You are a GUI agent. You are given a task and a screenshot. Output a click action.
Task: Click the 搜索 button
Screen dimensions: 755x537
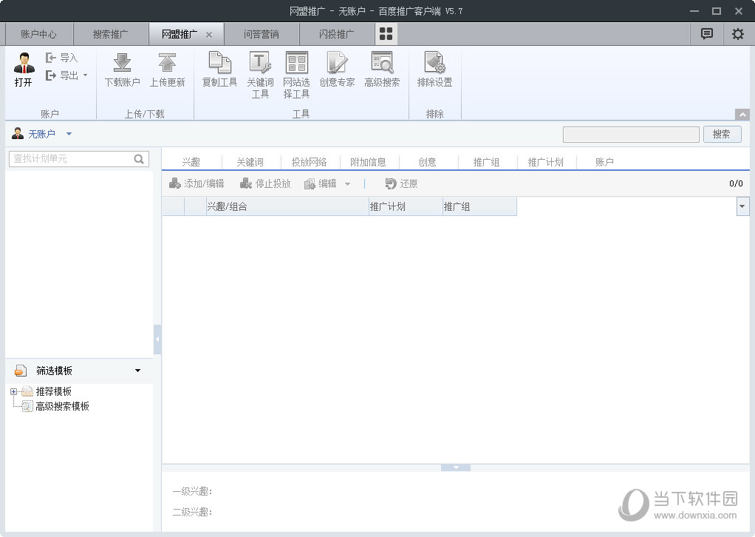(x=722, y=134)
